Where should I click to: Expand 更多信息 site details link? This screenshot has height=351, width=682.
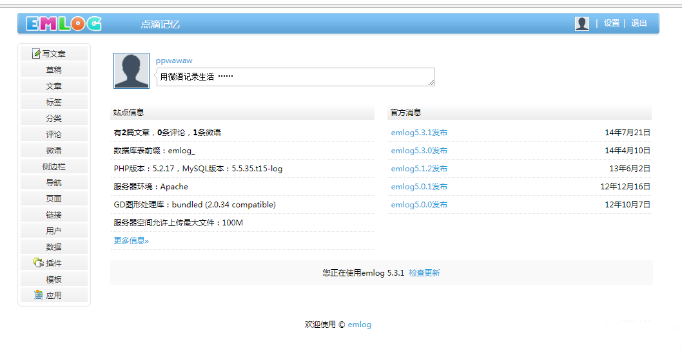tap(131, 241)
